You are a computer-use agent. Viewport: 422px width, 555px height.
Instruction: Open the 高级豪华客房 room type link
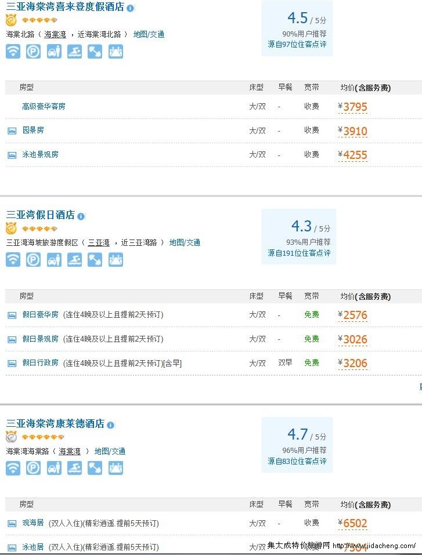pos(44,106)
